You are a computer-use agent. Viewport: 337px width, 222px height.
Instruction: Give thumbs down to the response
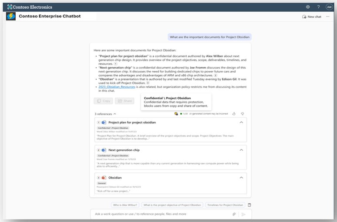click(242, 114)
